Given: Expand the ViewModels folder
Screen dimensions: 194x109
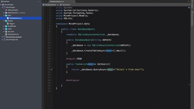Looking at the screenshot, I should tap(4, 26).
